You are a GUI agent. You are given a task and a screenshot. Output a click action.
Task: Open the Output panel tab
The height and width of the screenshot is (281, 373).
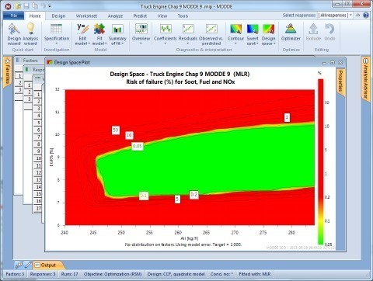(x=48, y=265)
